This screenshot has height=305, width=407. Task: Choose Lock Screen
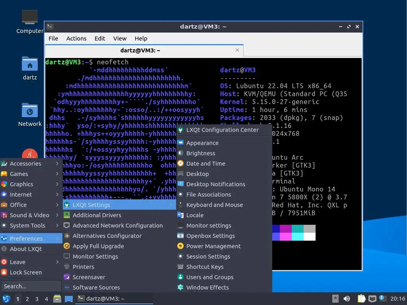[x=31, y=272]
